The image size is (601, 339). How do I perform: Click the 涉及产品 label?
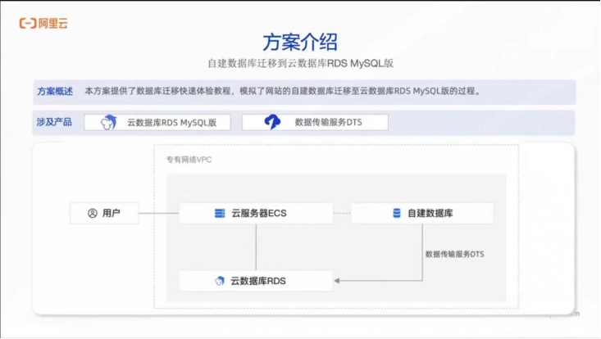coord(54,122)
